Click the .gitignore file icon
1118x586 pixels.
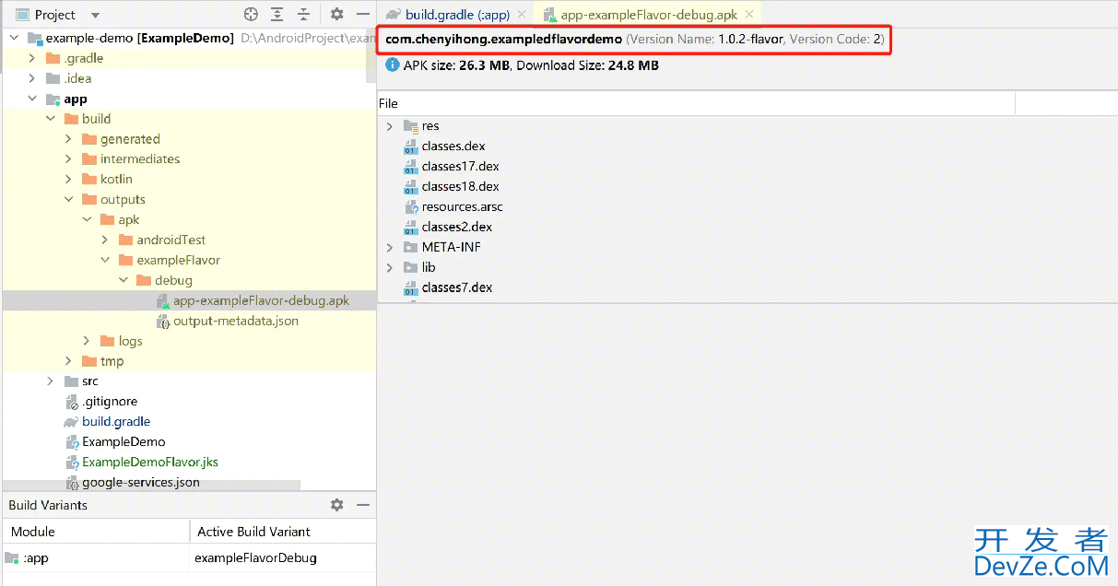click(72, 402)
